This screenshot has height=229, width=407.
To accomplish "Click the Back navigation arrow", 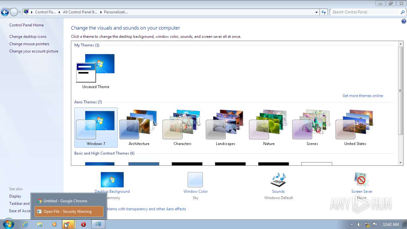I will (5, 12).
